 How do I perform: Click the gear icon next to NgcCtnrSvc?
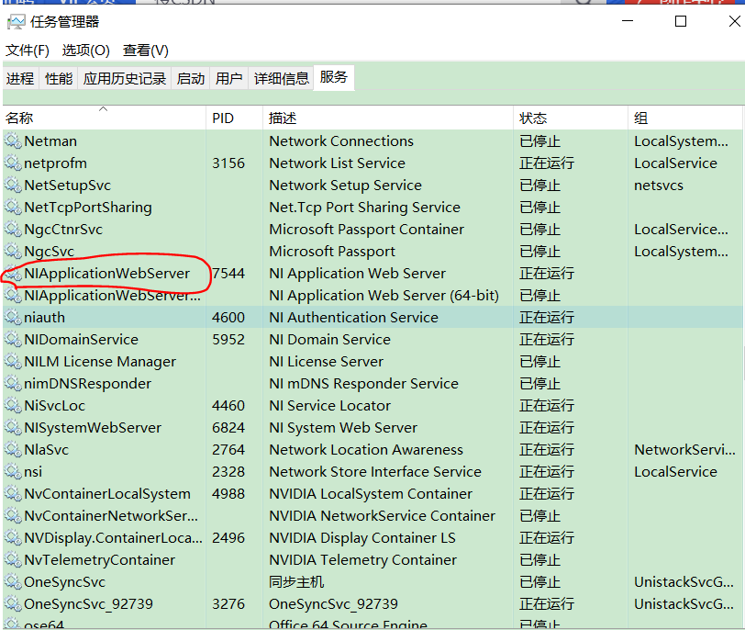tap(13, 229)
